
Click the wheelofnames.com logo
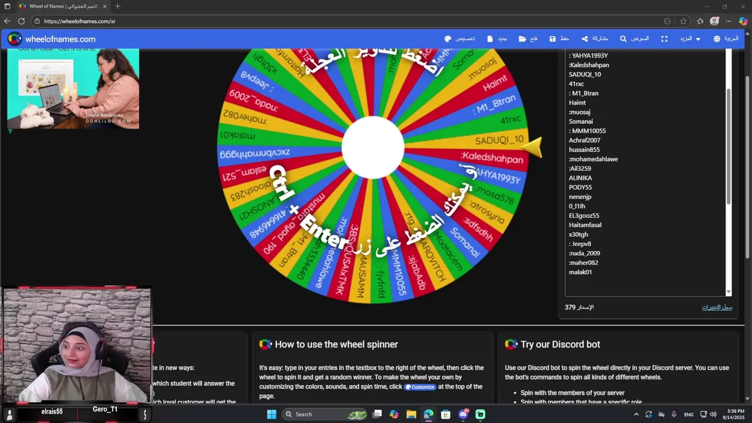52,39
